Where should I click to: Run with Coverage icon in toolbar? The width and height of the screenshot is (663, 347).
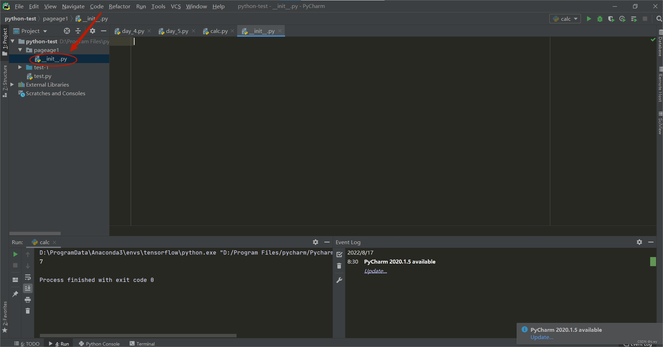611,19
